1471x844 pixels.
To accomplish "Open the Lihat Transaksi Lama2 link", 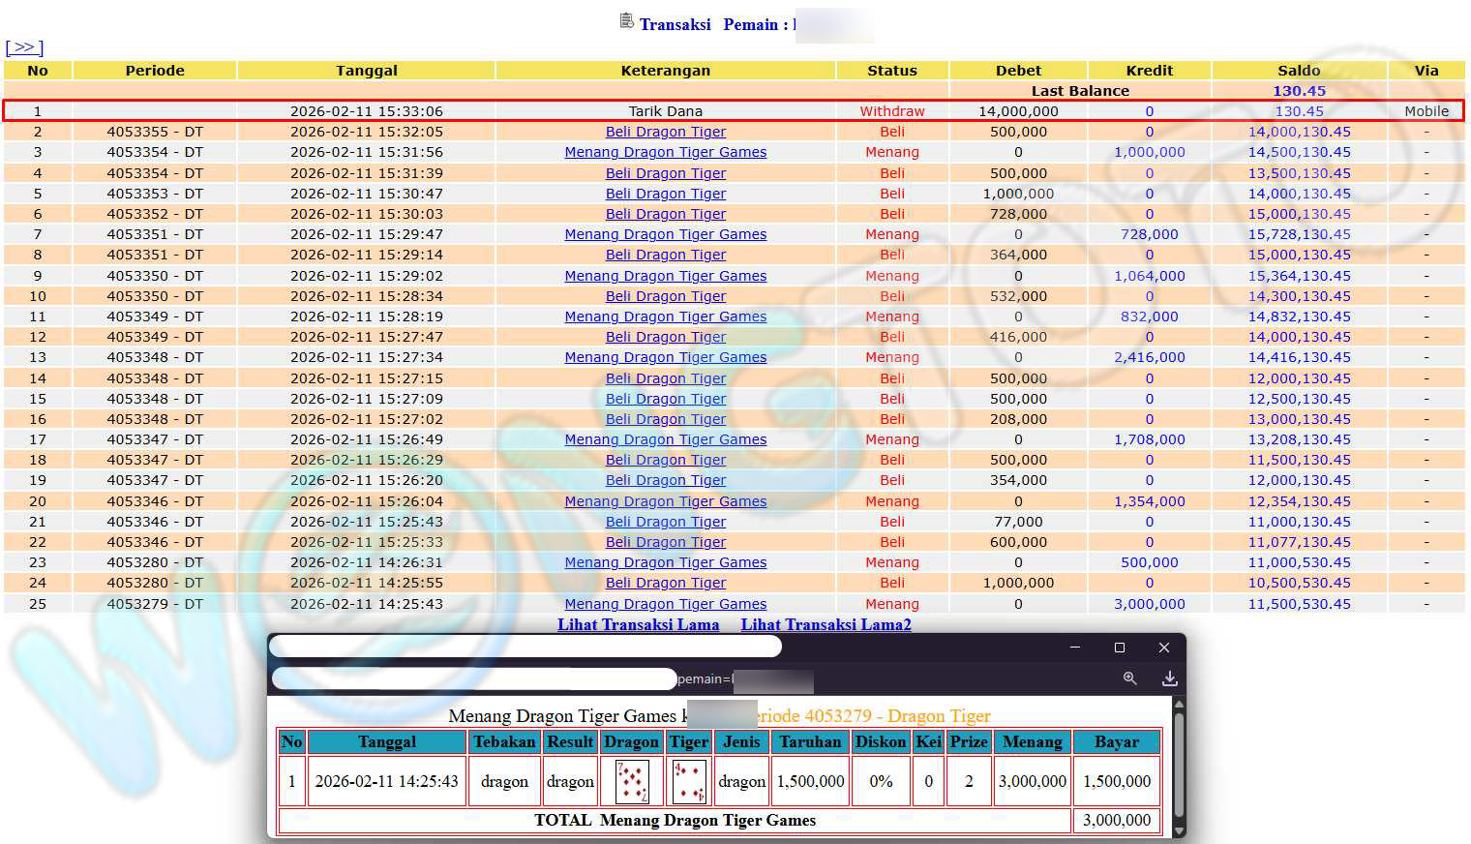I will pyautogui.click(x=826, y=624).
